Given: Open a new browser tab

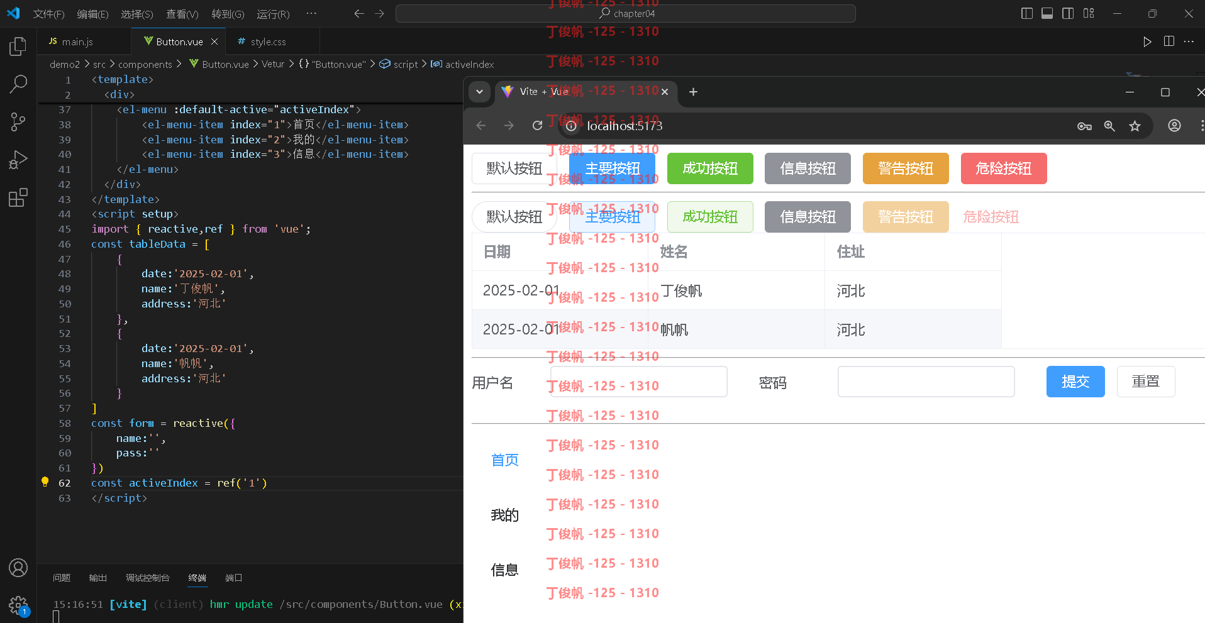Looking at the screenshot, I should (693, 92).
